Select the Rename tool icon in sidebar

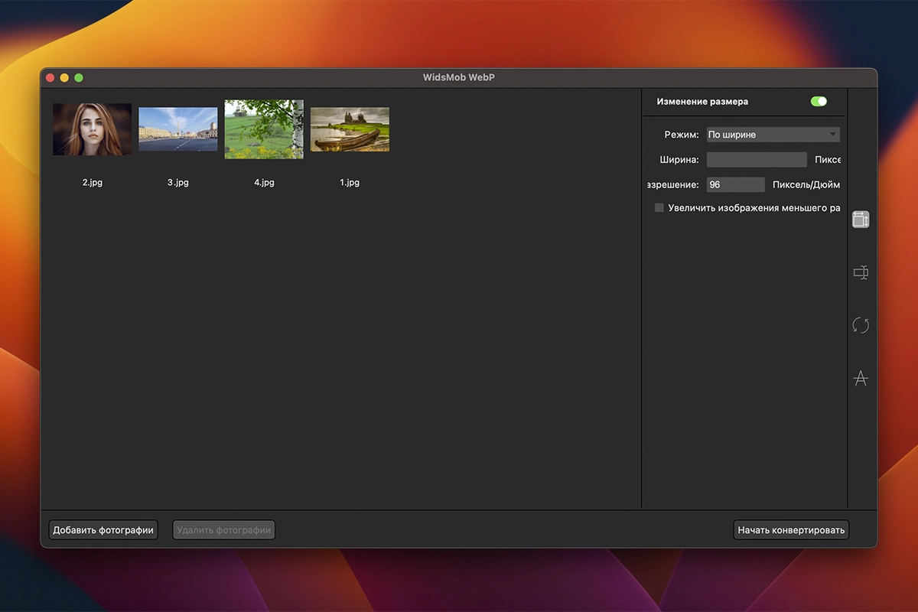click(861, 272)
